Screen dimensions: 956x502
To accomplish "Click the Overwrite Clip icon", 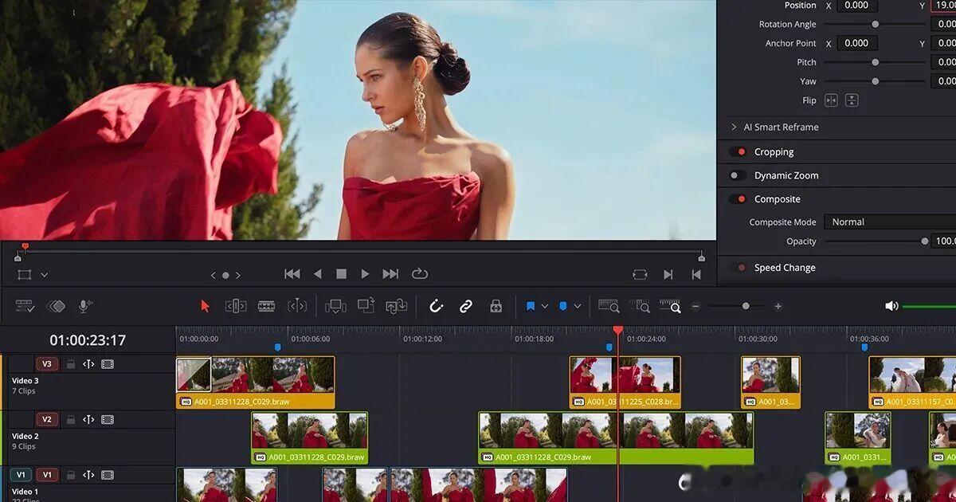I will [x=366, y=306].
